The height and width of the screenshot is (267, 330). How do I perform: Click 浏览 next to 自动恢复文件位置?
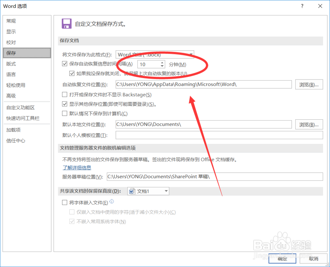point(309,84)
